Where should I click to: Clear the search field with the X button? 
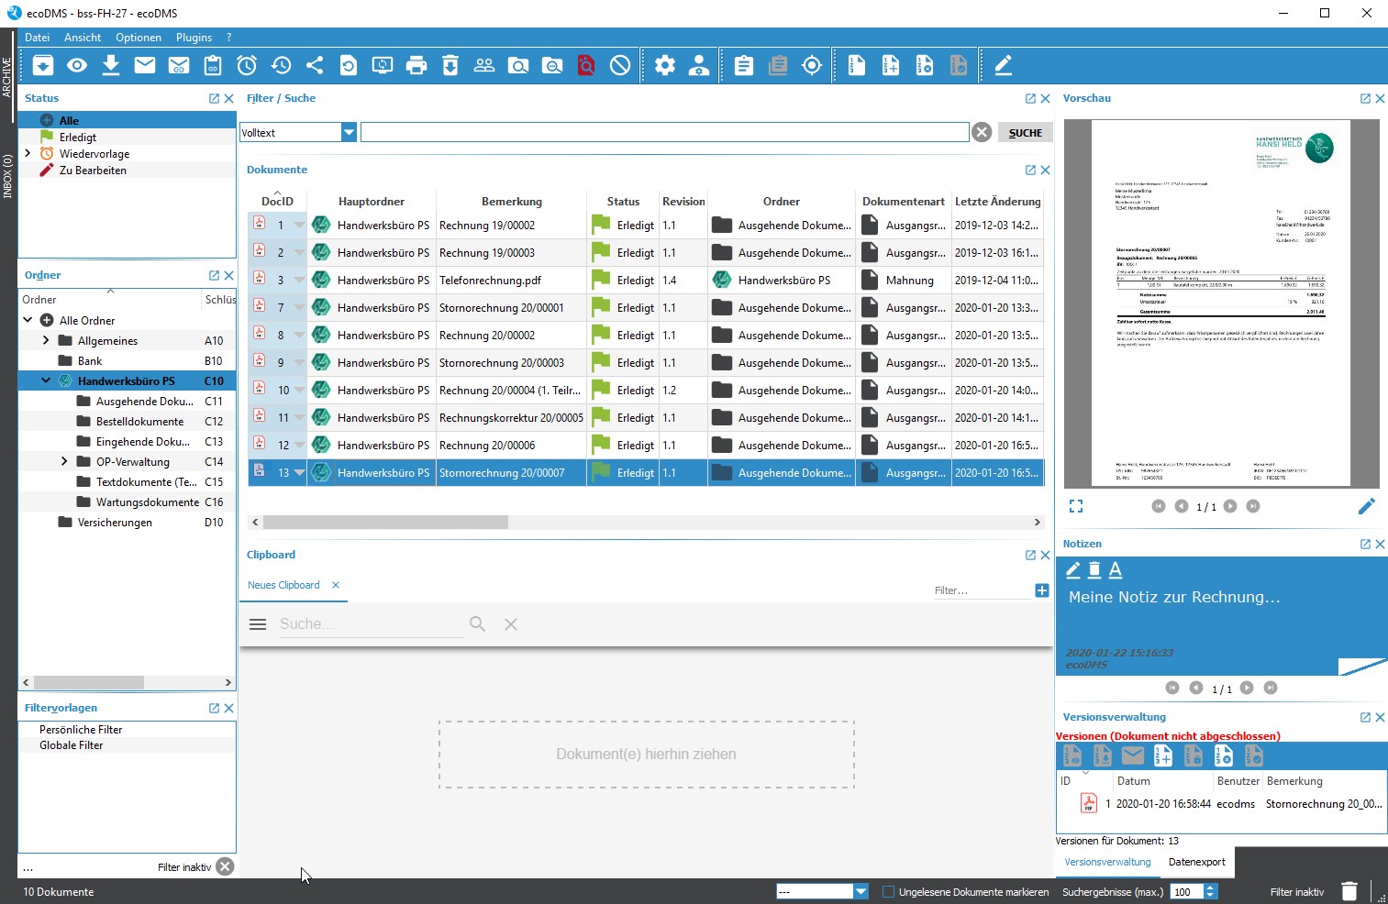(x=982, y=132)
